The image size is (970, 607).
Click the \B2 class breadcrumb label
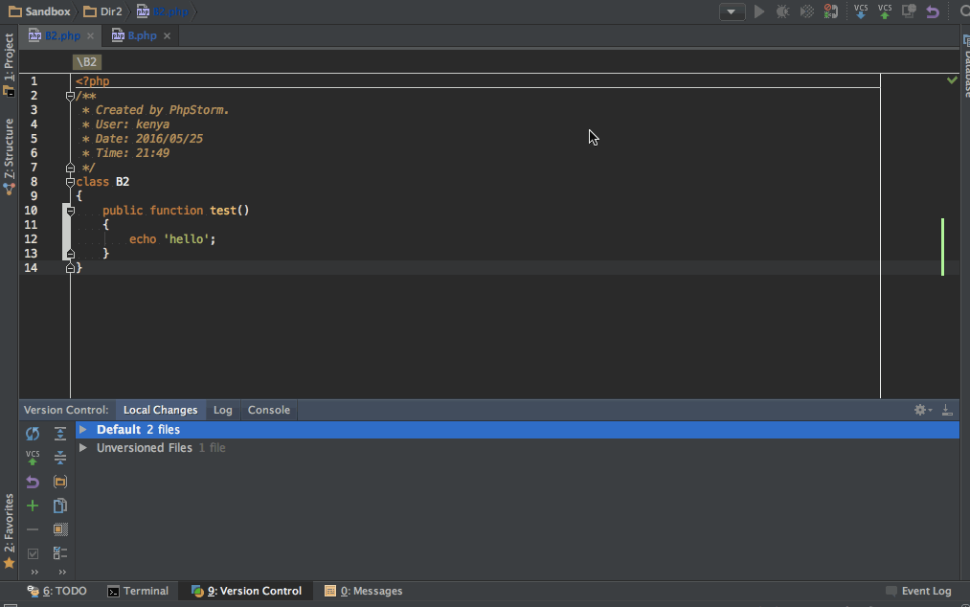pyautogui.click(x=86, y=62)
